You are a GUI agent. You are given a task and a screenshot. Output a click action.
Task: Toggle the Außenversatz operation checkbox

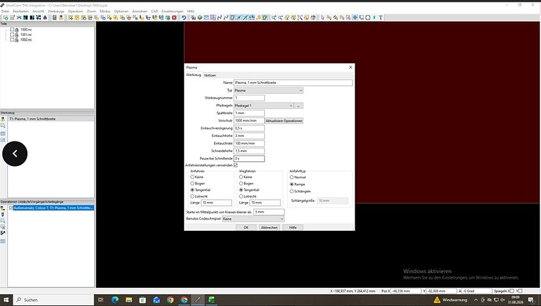(11, 208)
